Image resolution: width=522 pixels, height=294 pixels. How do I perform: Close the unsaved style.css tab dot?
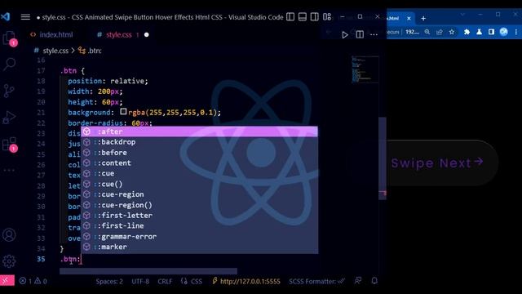pyautogui.click(x=147, y=34)
